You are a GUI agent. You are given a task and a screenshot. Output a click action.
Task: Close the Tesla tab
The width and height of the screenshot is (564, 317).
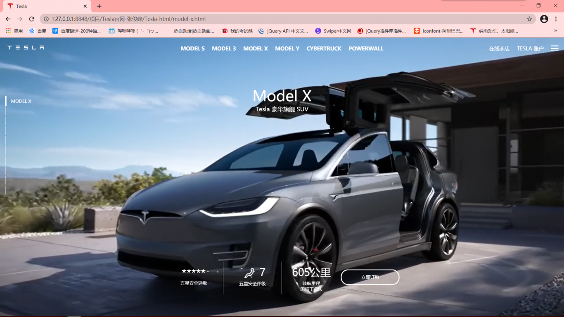(85, 6)
